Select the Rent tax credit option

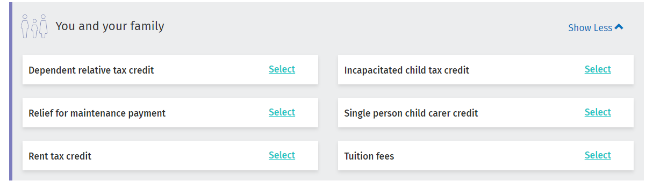(x=282, y=155)
